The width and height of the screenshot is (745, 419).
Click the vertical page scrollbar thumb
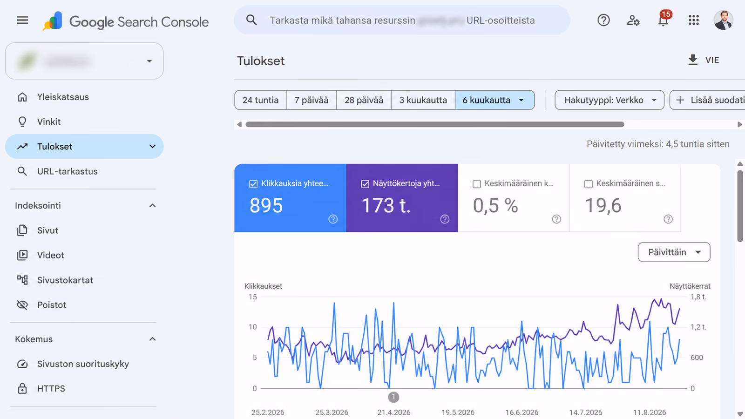(740, 206)
